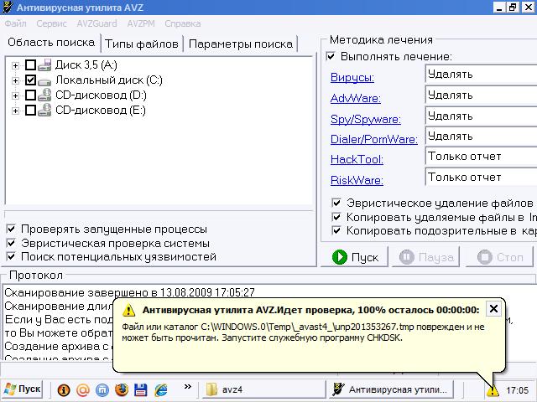
Task: Open the Сервис menu
Action: click(x=51, y=23)
